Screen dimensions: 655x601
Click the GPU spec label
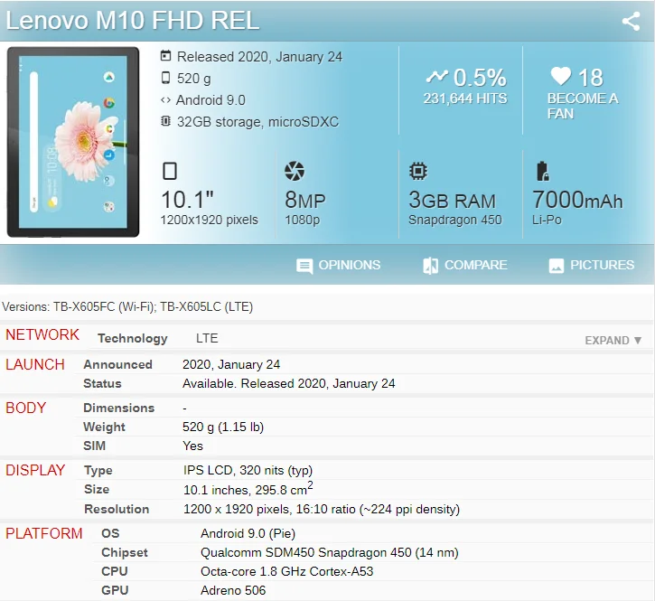[x=115, y=590]
